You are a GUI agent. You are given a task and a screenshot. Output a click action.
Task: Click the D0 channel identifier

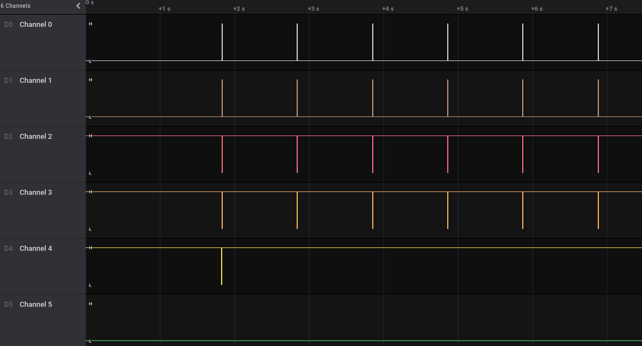click(8, 25)
